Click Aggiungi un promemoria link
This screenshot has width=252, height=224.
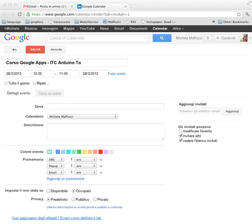click(x=65, y=179)
